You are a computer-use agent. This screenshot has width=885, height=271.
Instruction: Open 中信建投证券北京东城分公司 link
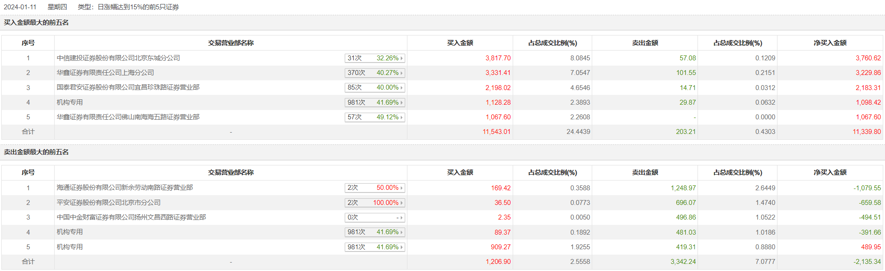[118, 58]
